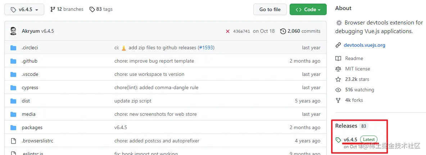View the 12 branches list
The width and height of the screenshot is (426, 155).
67,9
